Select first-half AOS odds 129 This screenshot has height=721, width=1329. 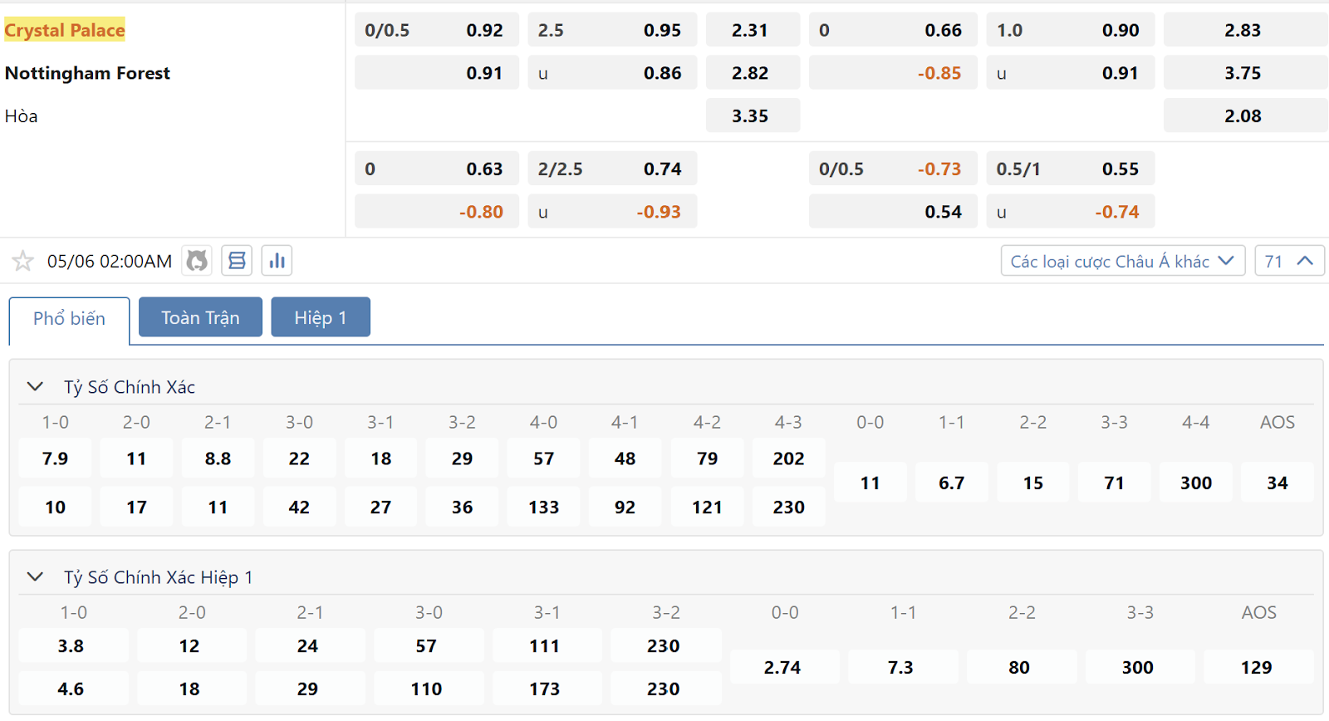pyautogui.click(x=1258, y=667)
